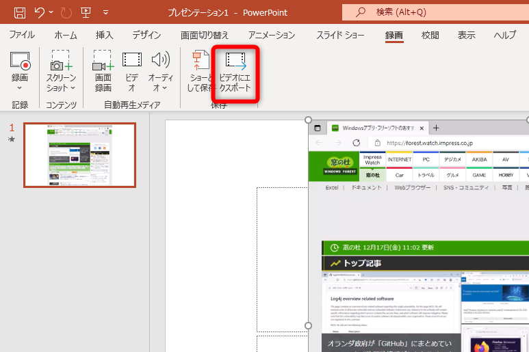Viewport: 529px width, 352px height.
Task: Open the 表示 ribbon tab
Action: tap(466, 35)
